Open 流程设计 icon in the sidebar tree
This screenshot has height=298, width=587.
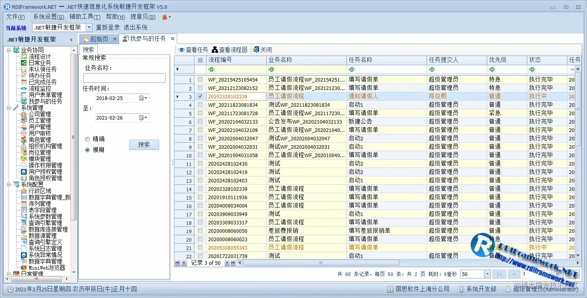(24, 56)
